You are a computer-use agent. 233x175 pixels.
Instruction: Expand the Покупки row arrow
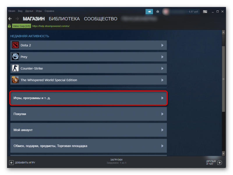[x=163, y=114]
